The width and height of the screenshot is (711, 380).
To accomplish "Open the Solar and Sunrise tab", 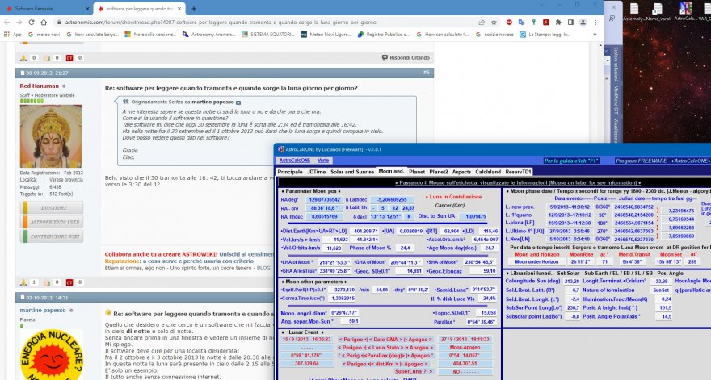I will 352,172.
